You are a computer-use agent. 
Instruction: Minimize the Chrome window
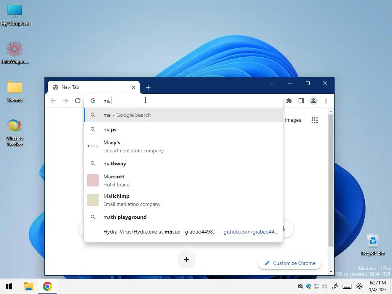tap(290, 83)
